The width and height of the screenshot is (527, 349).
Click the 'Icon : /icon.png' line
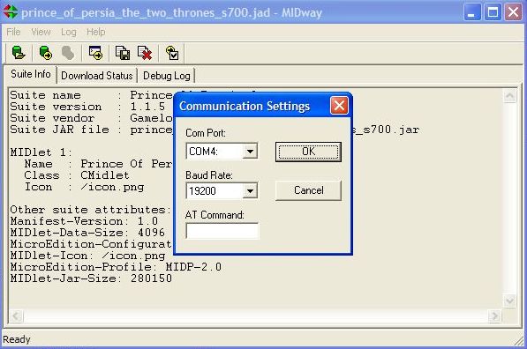(84, 187)
